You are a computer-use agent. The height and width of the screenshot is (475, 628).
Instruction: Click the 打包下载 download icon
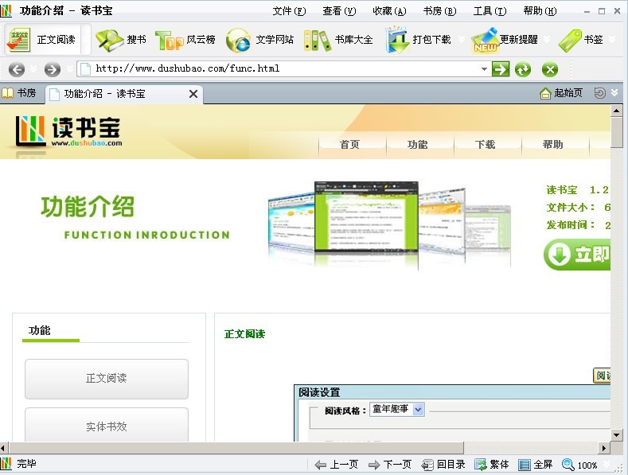click(x=397, y=40)
